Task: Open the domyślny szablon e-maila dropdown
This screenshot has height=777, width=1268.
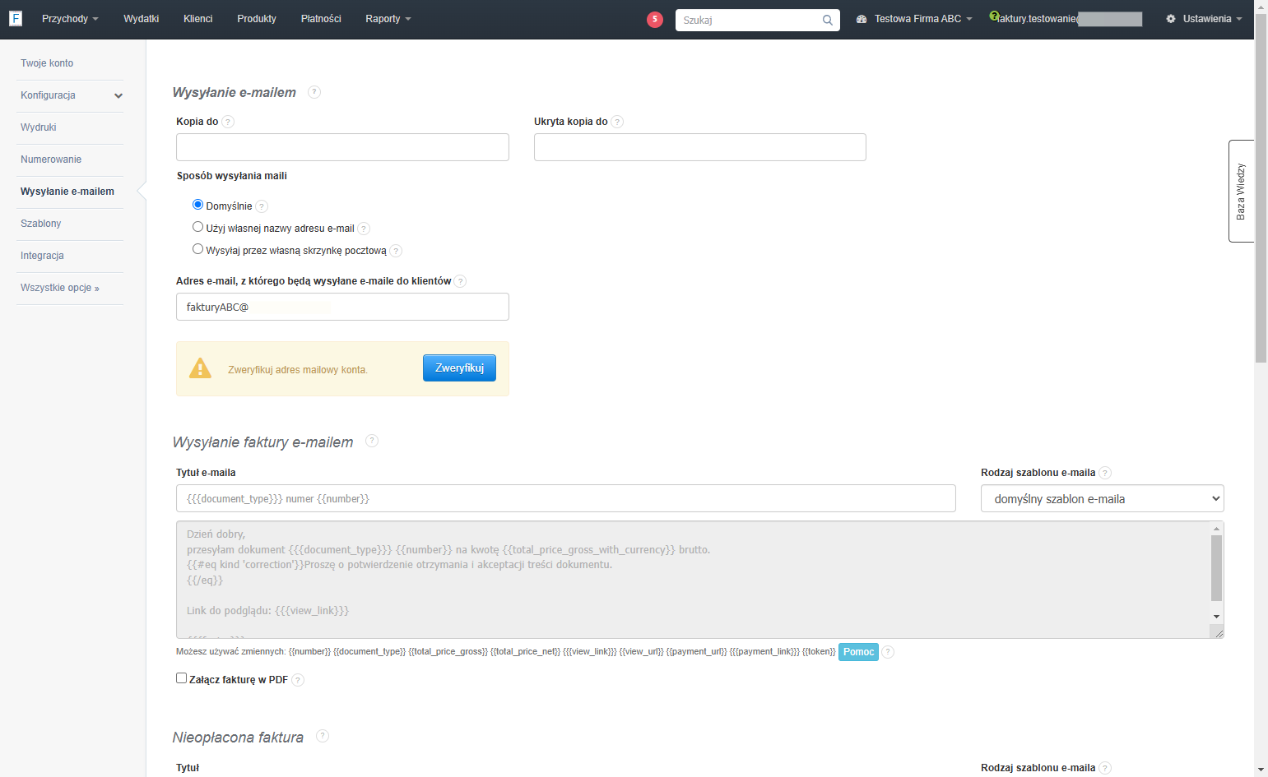Action: click(x=1102, y=498)
